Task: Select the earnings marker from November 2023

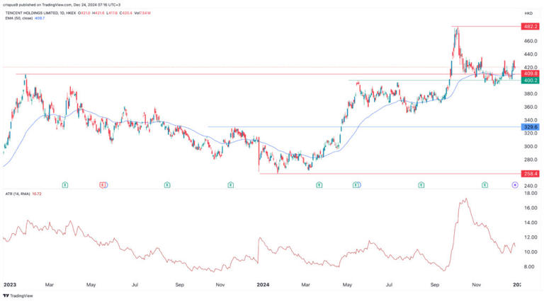Action: click(231, 184)
